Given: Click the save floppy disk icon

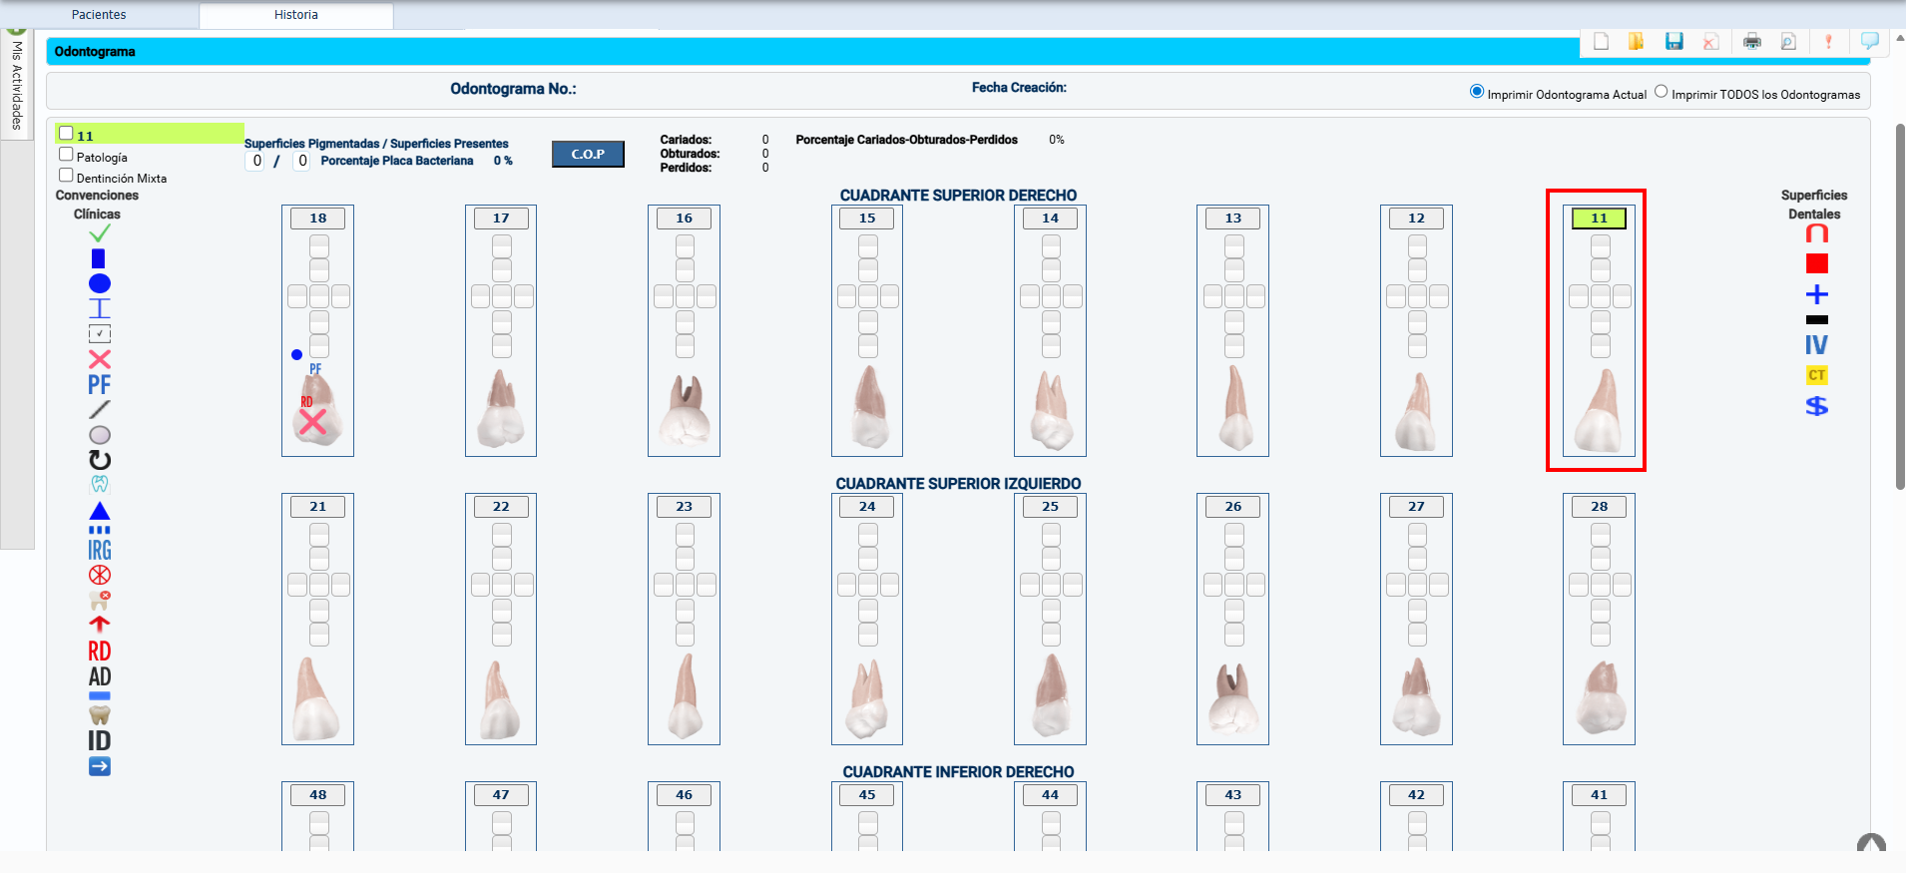Looking at the screenshot, I should point(1673,41).
